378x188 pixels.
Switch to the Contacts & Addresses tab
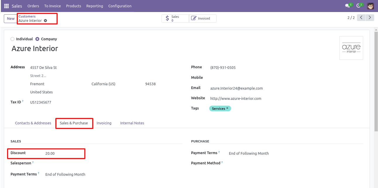pyautogui.click(x=33, y=123)
